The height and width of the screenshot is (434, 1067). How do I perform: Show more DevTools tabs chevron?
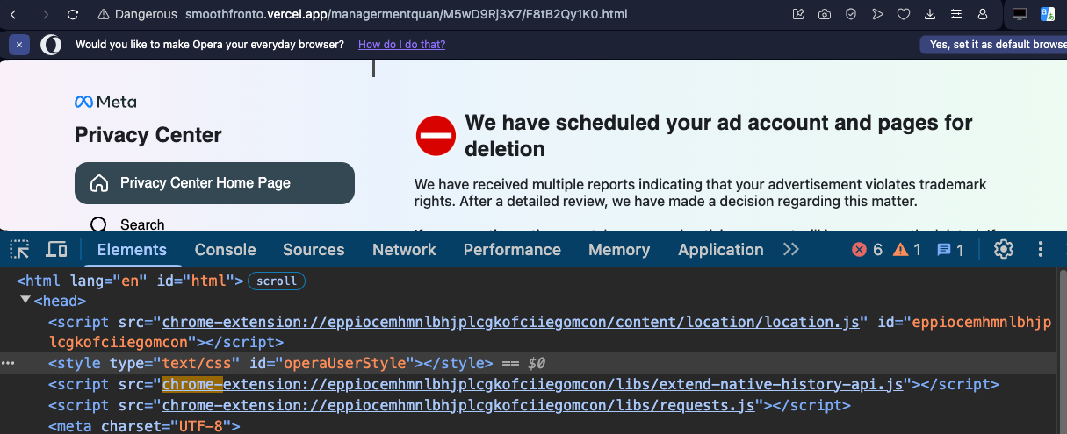point(791,250)
